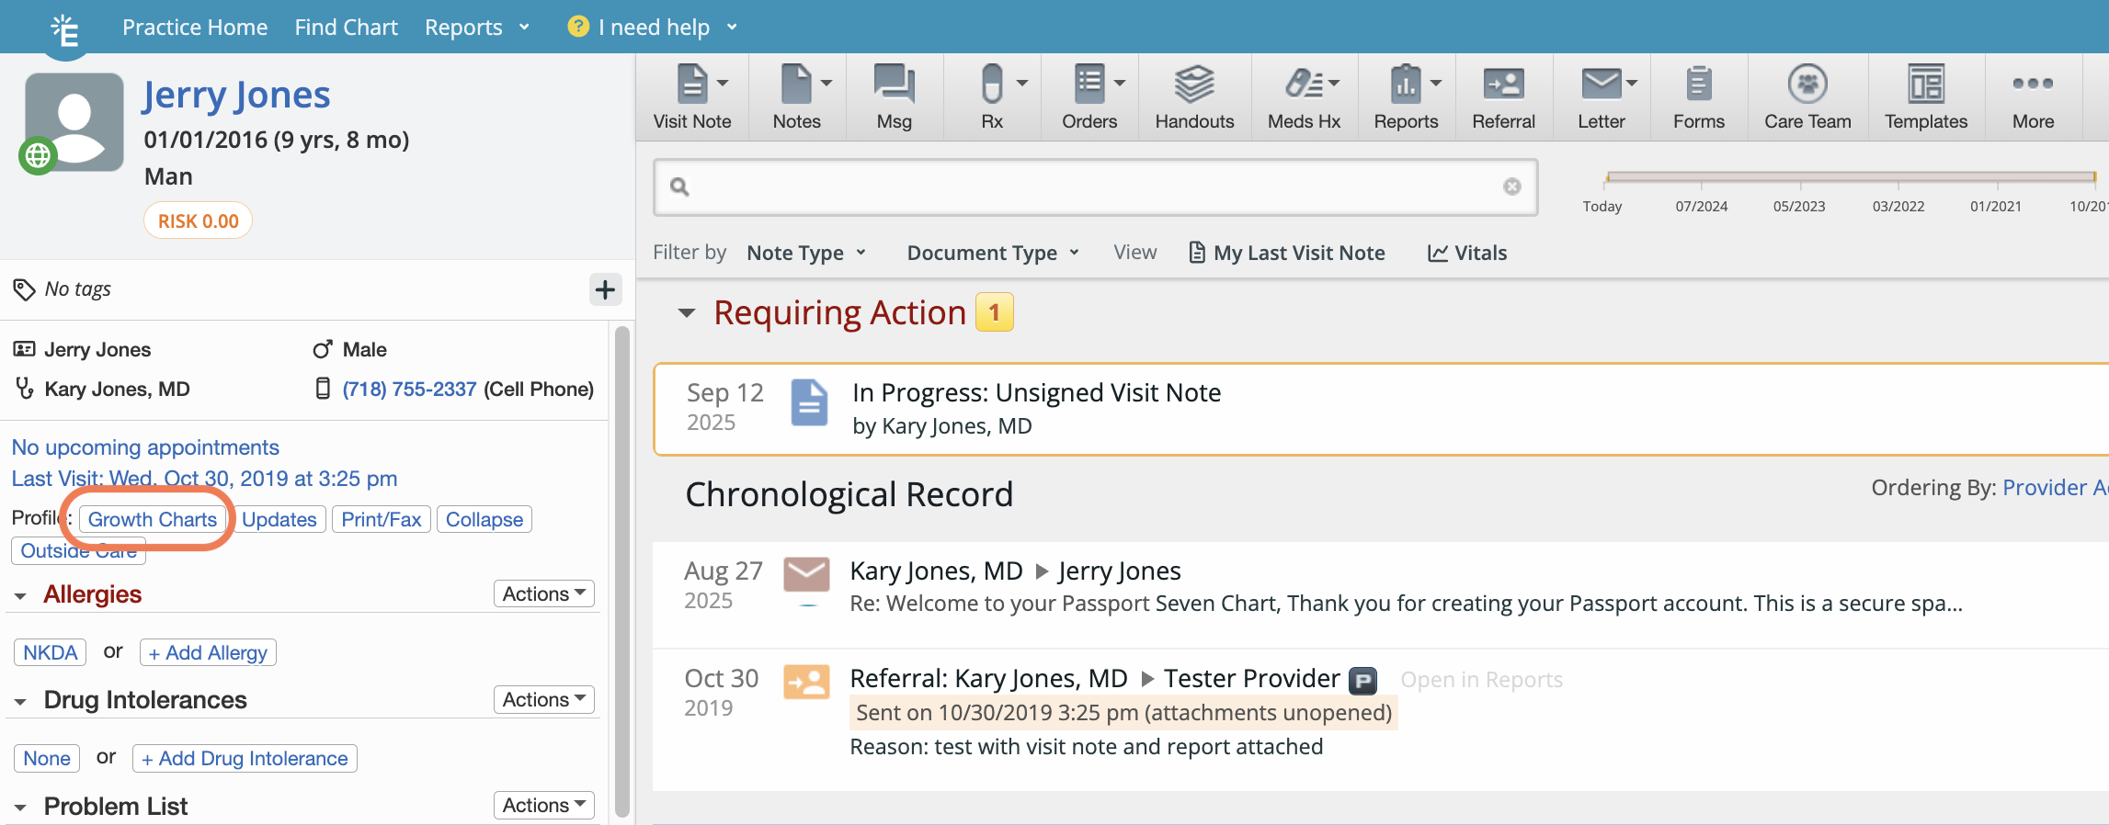Open the Templates tool
The image size is (2109, 825).
[x=1925, y=97]
